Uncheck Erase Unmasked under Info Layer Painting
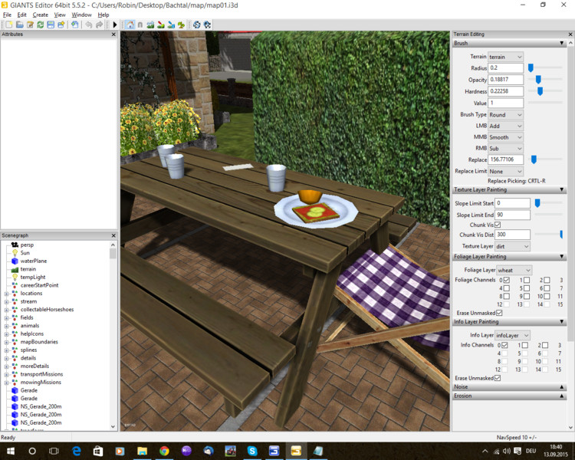Screen dimensions: 575x460 tap(498, 378)
